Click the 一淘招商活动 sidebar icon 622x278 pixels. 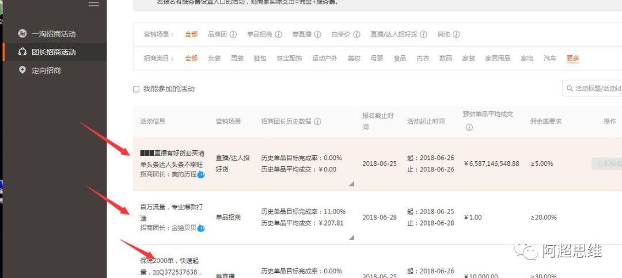[x=22, y=34]
